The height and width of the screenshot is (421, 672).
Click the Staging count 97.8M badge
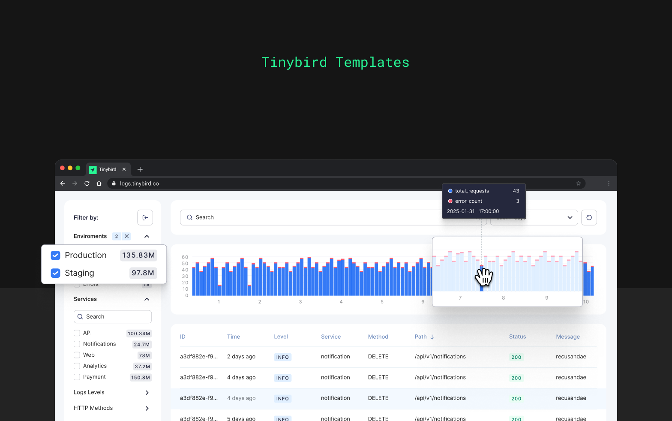[x=143, y=273]
